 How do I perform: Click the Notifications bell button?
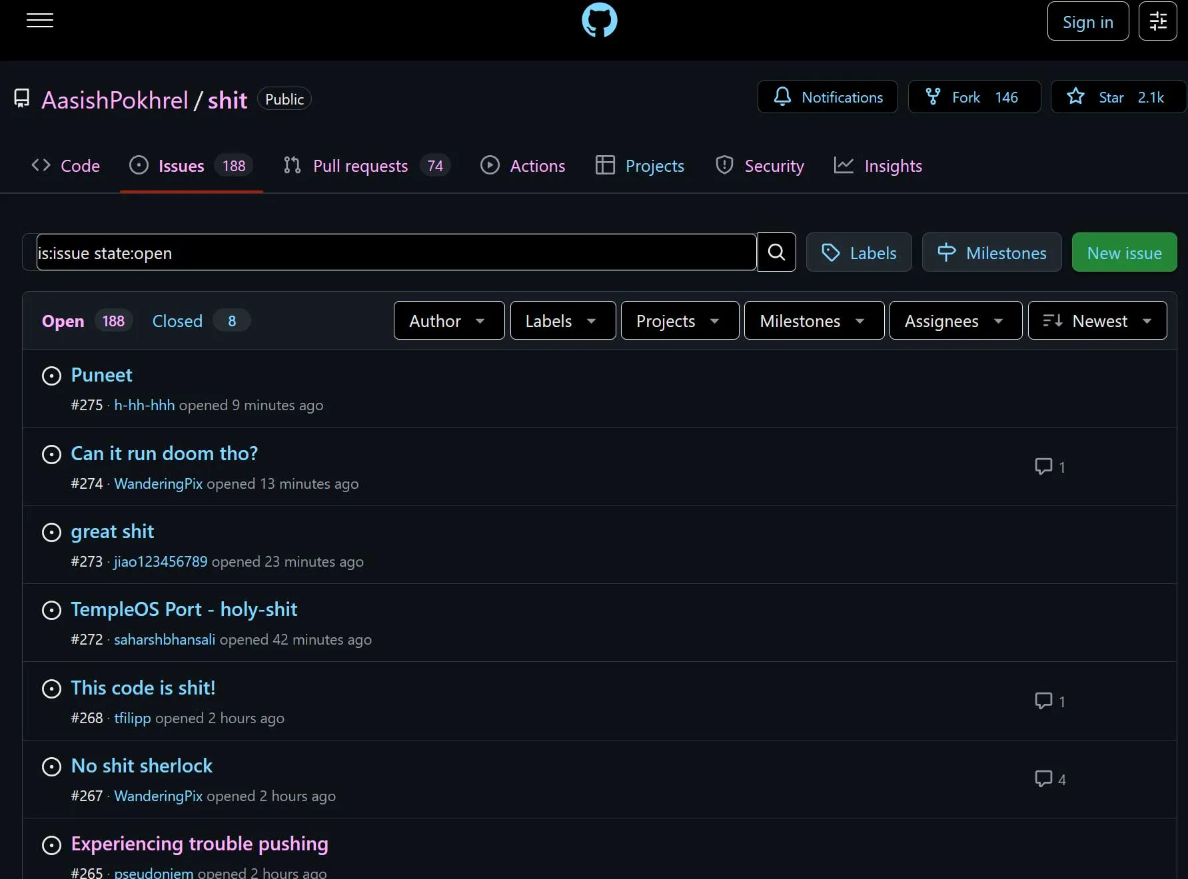pos(828,97)
